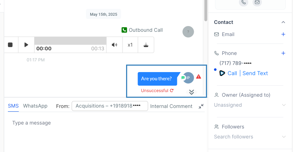Call the contact's phone number
Viewport: 293px width, 152px height.
(232, 73)
